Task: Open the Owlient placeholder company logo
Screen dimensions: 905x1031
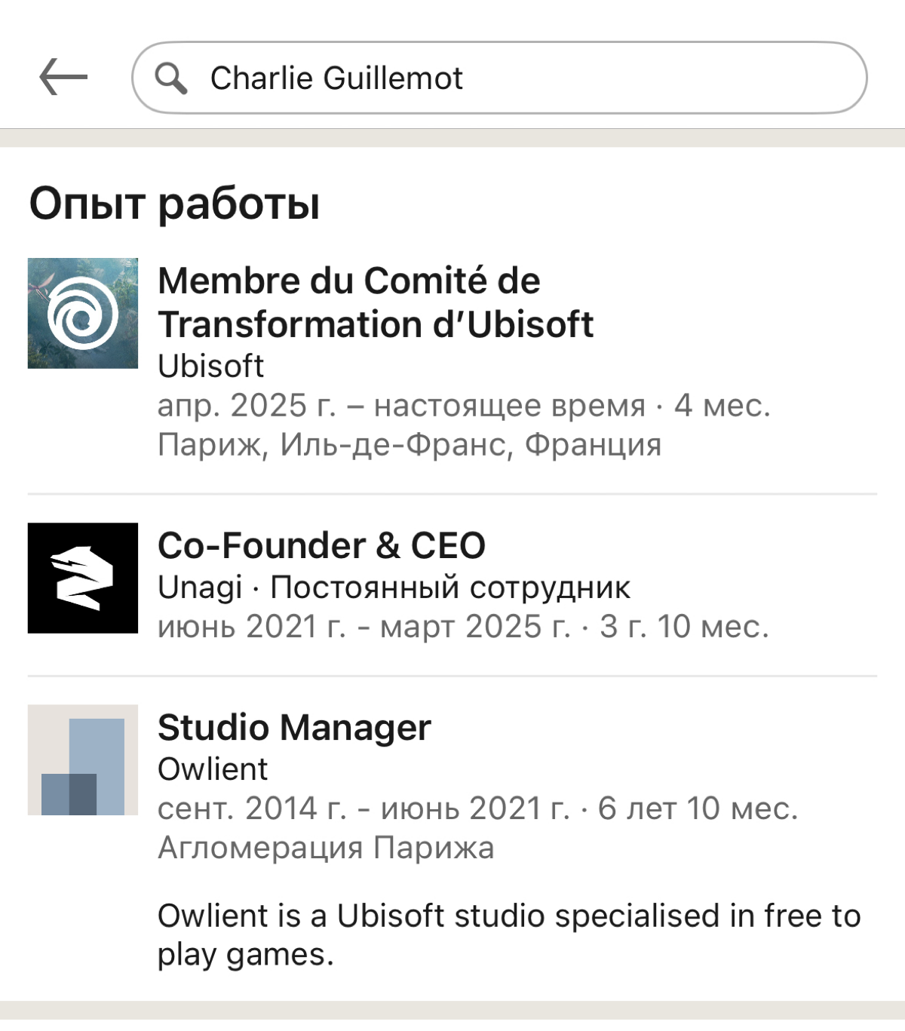Action: (83, 759)
